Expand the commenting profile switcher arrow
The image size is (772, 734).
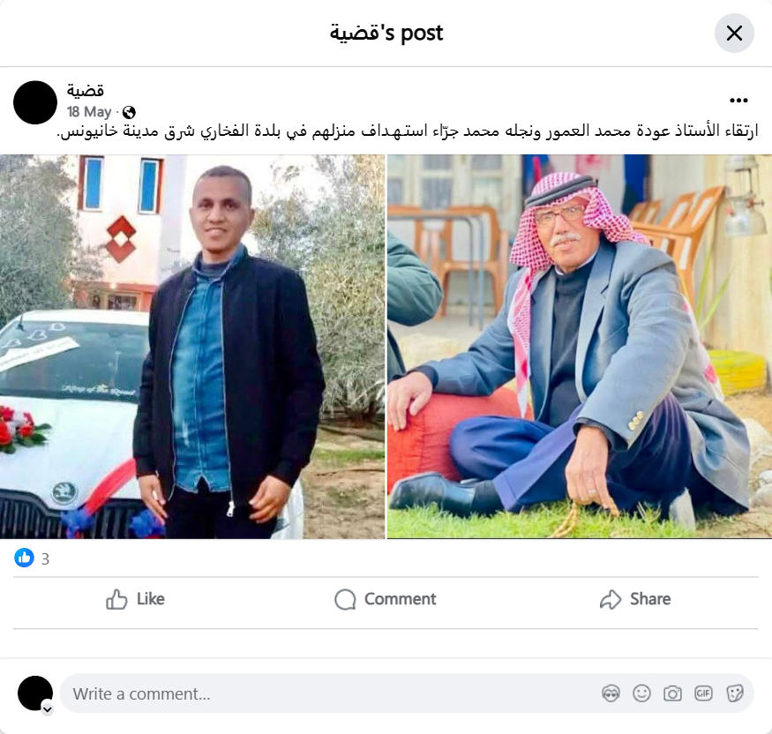tap(48, 709)
